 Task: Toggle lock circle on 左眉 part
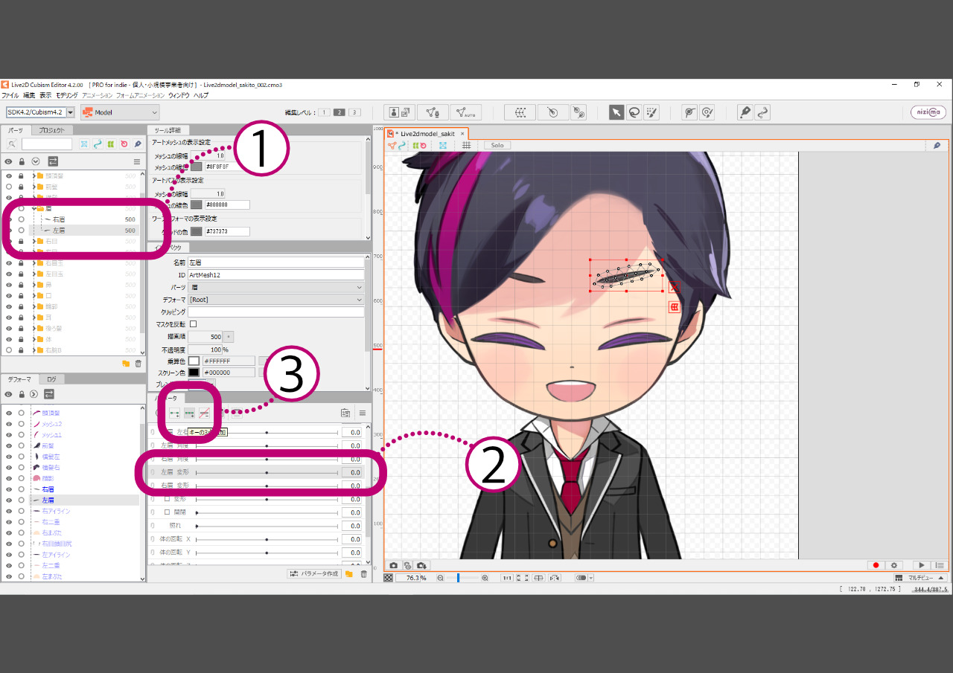coord(22,231)
